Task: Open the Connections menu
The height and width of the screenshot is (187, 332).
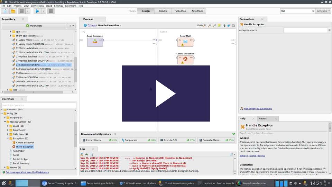Action: pos(37,6)
